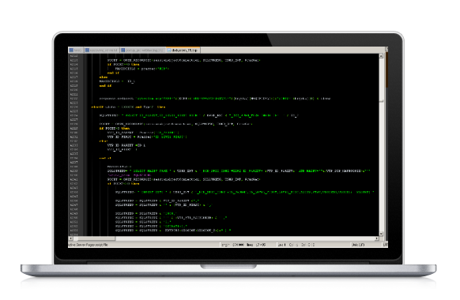Click the horizontal scrollbar thumb
This screenshot has height=300, width=460.
pos(94,238)
